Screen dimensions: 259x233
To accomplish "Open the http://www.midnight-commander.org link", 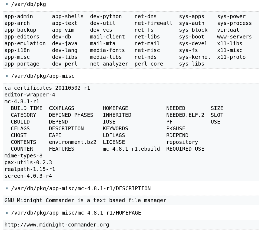I will coord(57,225).
